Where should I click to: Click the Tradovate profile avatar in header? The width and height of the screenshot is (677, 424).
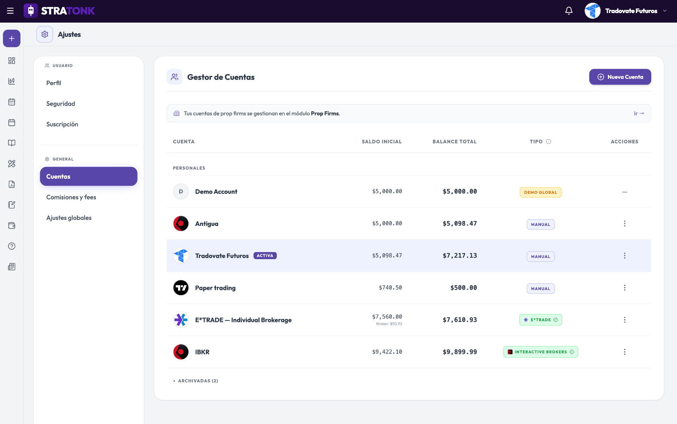pyautogui.click(x=592, y=11)
